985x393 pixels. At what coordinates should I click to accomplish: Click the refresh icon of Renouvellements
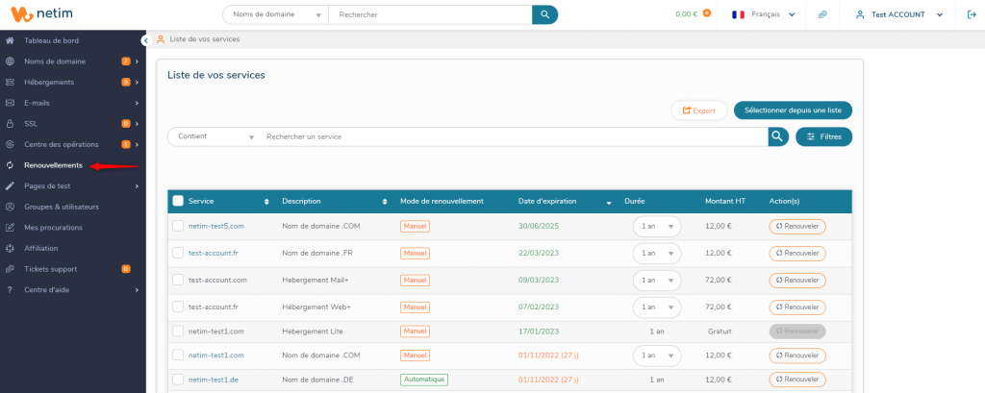click(10, 165)
